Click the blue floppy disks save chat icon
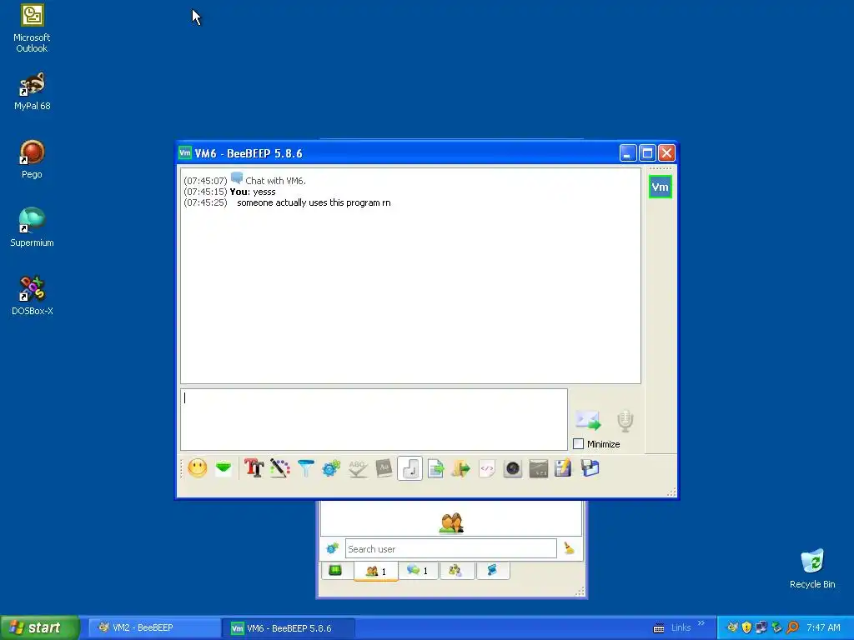Image resolution: width=854 pixels, height=640 pixels. [590, 468]
